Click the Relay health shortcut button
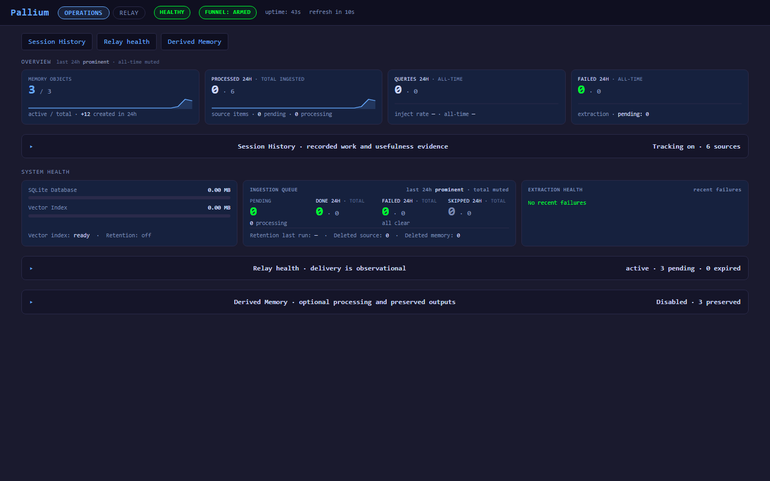 point(127,42)
